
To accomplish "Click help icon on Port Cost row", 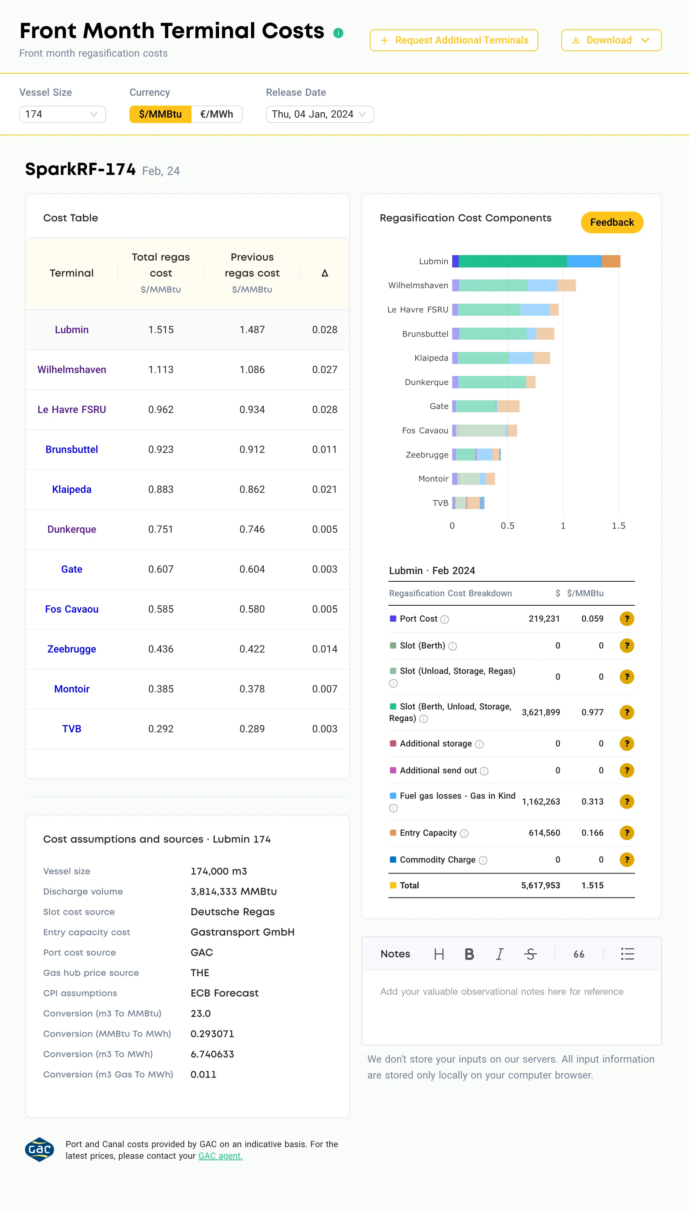I will pyautogui.click(x=627, y=619).
